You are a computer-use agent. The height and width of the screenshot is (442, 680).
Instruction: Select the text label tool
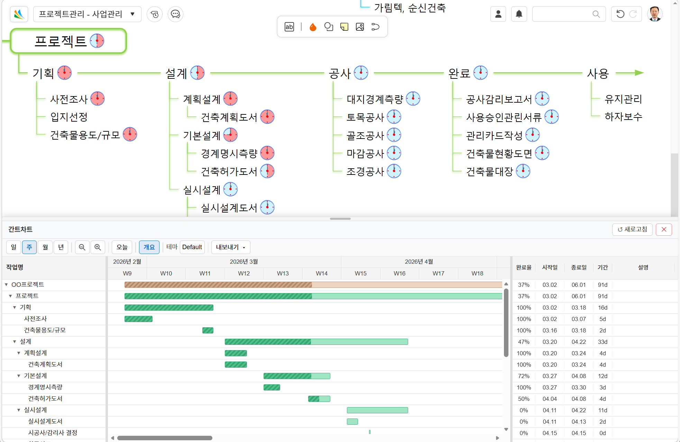(289, 27)
